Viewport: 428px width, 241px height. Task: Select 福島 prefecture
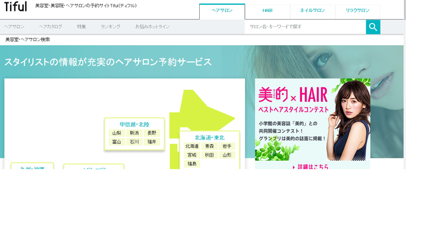click(192, 164)
